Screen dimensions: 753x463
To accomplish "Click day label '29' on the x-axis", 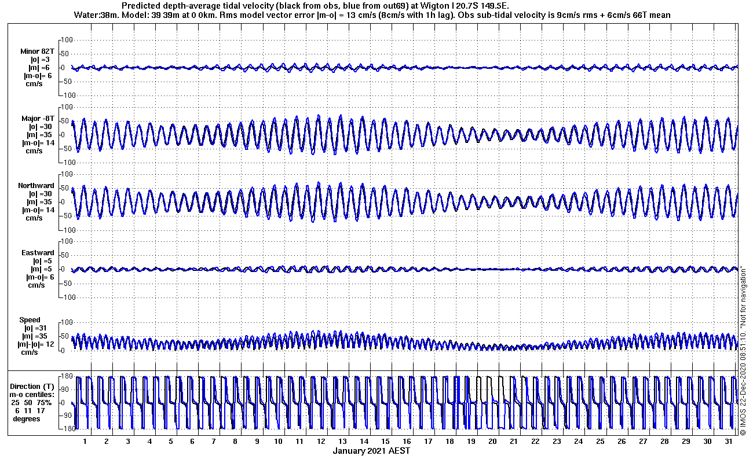I will 685,441.
